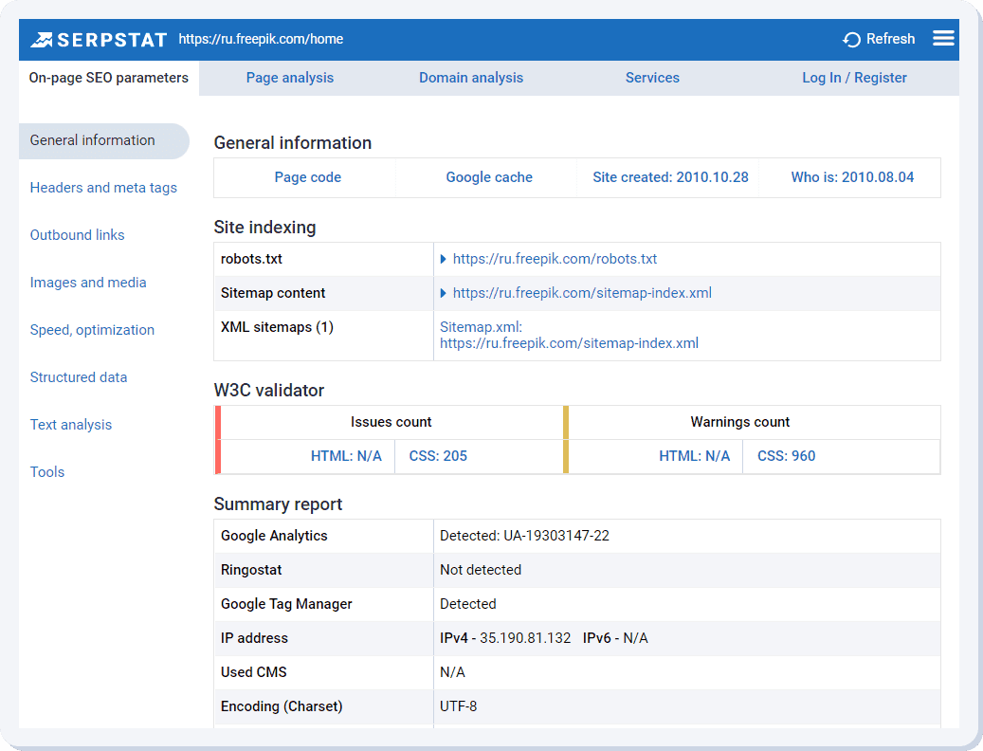Open the Tools sidebar item
Viewport: 983px width, 751px height.
click(x=47, y=472)
